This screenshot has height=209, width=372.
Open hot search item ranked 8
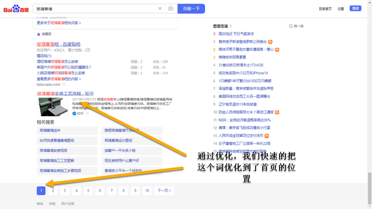[244, 96]
